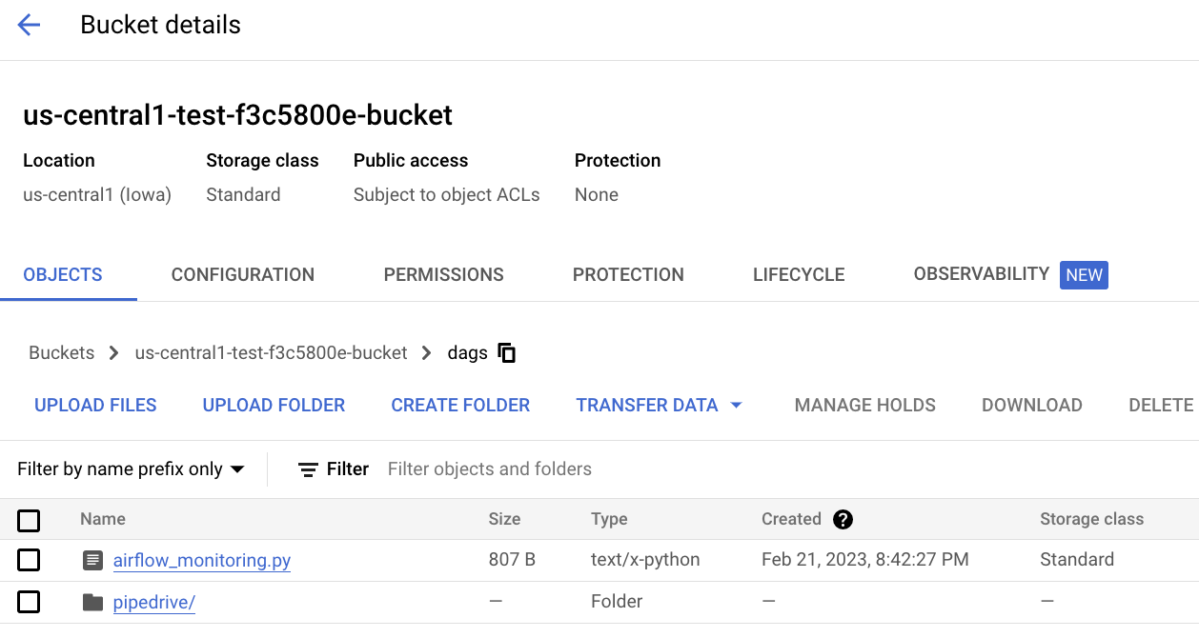Open the OBSERVABILITY tab

tap(981, 274)
